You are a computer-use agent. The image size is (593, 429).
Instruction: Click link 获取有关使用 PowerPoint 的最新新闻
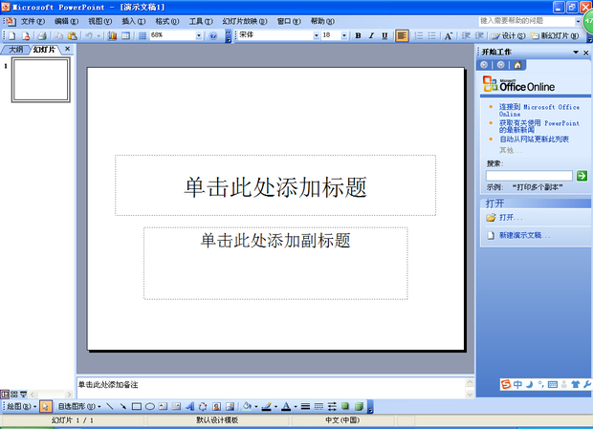538,126
